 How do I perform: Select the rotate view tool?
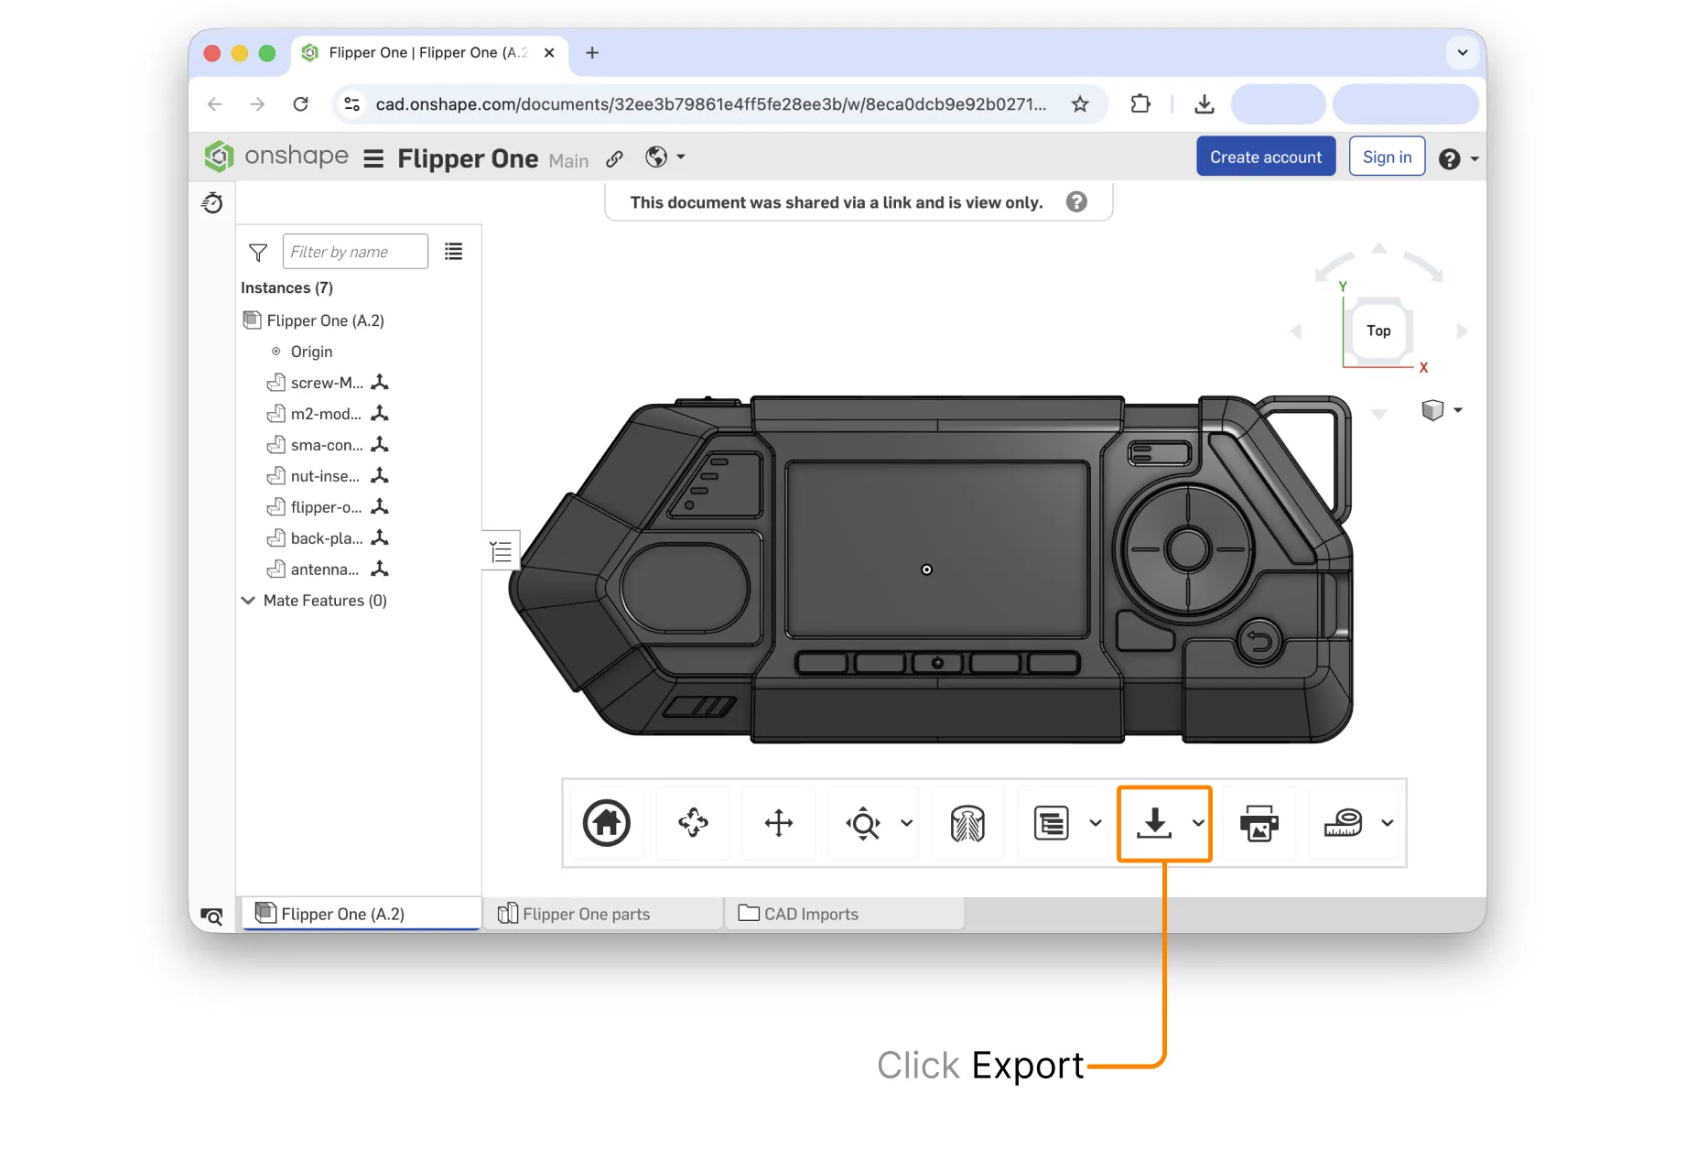pos(693,822)
